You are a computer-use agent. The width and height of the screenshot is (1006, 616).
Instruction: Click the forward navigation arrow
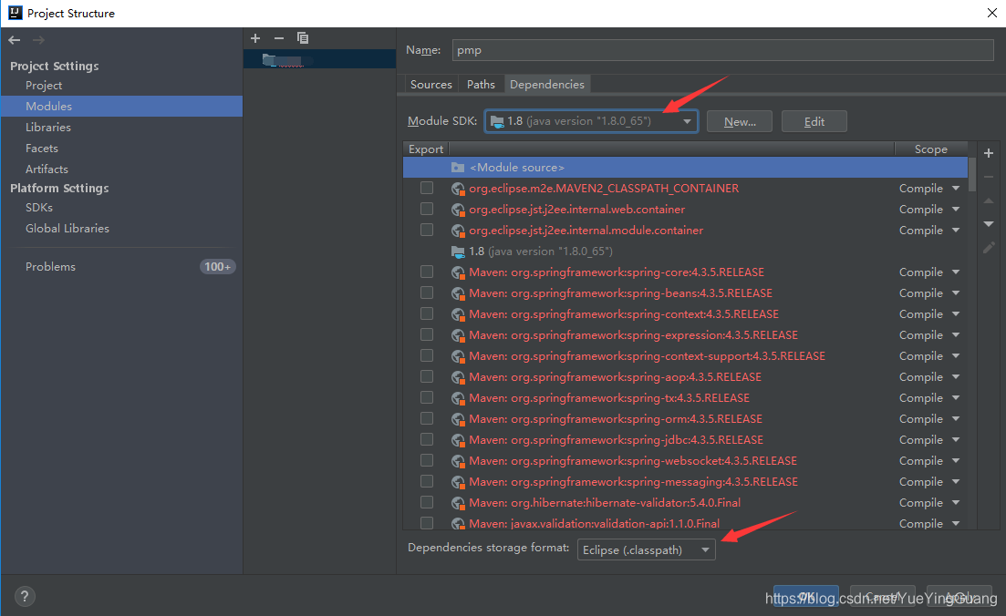[x=38, y=40]
